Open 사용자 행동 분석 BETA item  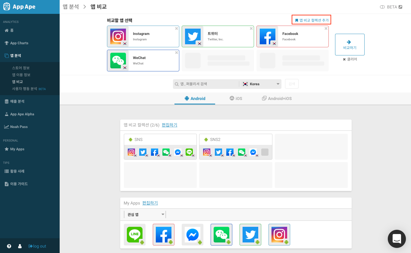coord(29,89)
